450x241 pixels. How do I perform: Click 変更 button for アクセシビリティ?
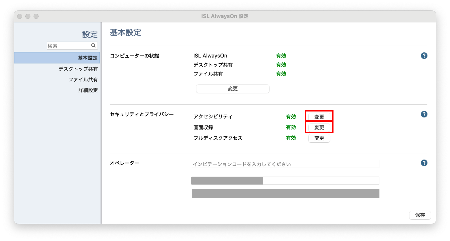(x=319, y=117)
